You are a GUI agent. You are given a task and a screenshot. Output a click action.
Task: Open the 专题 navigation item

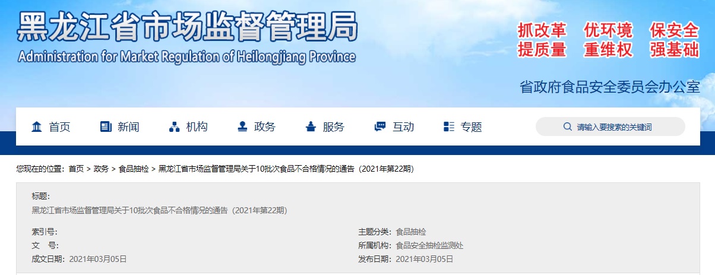(x=472, y=127)
